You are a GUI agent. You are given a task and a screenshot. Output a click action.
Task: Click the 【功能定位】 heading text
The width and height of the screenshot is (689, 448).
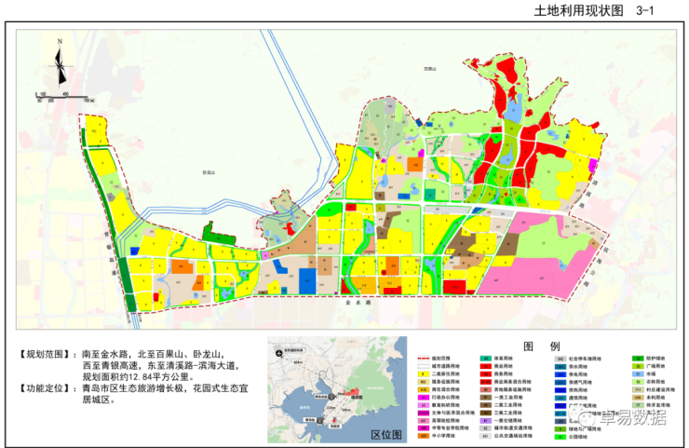[44, 388]
